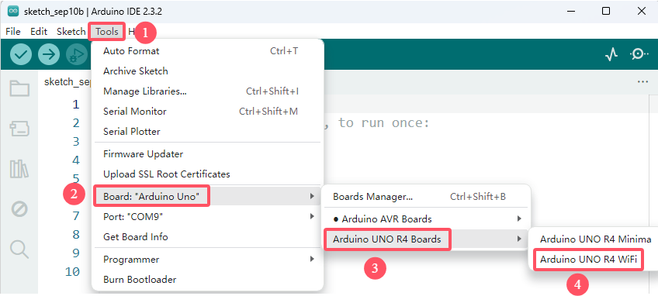Viewport: 658px width, 296px height.
Task: Click the comment text "to run once:"
Action: tap(383, 123)
